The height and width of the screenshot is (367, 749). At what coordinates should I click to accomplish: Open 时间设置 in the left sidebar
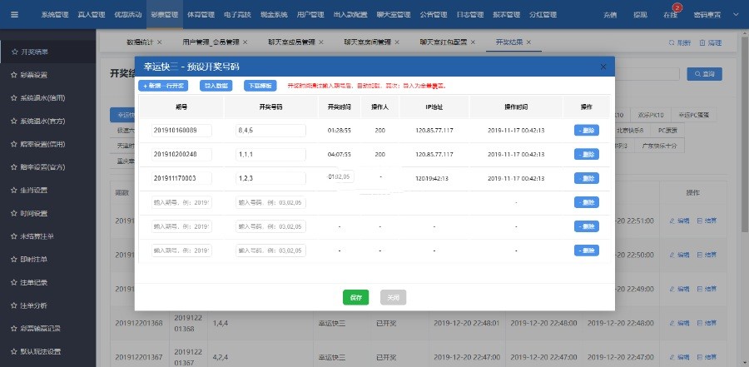(34, 213)
